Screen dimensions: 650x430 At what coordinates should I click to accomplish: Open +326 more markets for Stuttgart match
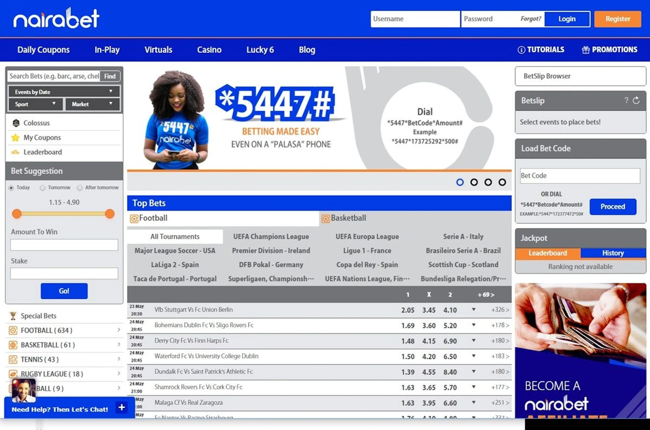point(500,309)
